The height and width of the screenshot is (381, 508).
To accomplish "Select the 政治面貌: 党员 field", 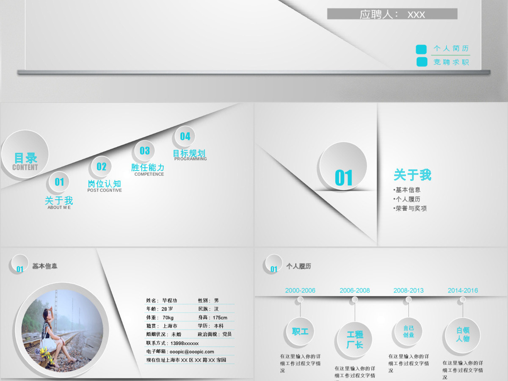I will coord(215,334).
